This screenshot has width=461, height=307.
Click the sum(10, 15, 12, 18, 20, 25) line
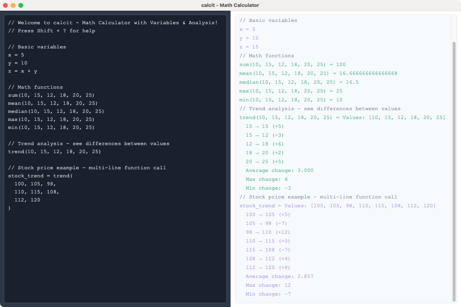coord(51,95)
